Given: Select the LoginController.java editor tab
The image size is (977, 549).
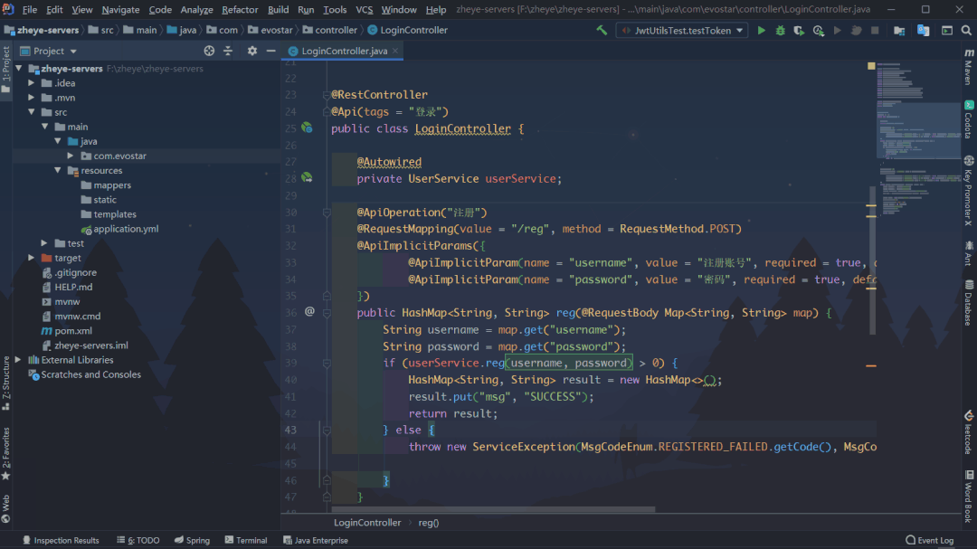Looking at the screenshot, I should pos(344,51).
